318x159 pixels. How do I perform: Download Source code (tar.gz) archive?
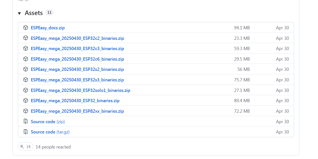point(50,132)
